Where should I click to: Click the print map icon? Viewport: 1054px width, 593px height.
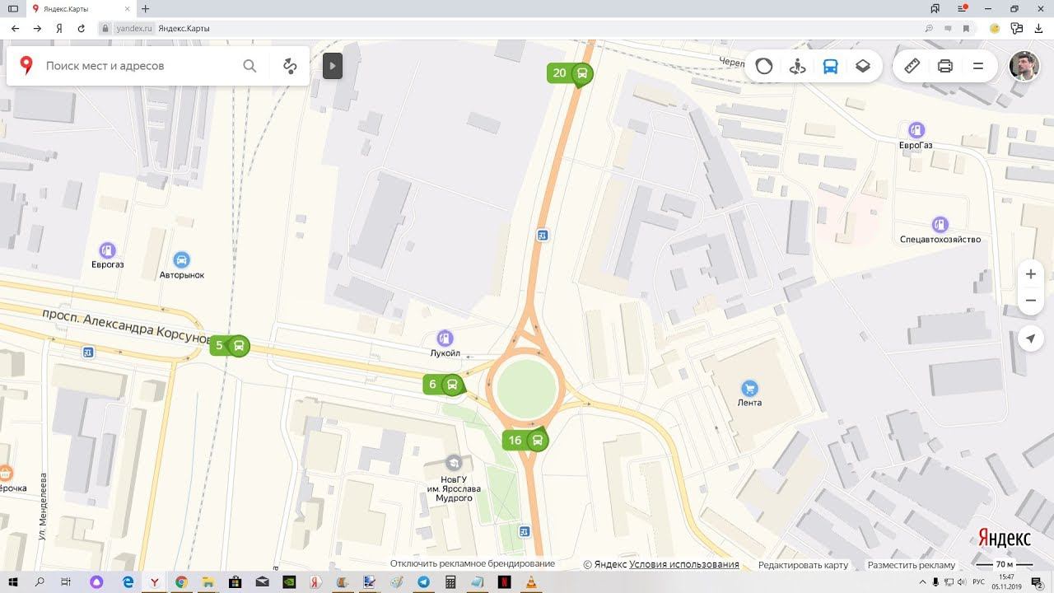[x=945, y=66]
